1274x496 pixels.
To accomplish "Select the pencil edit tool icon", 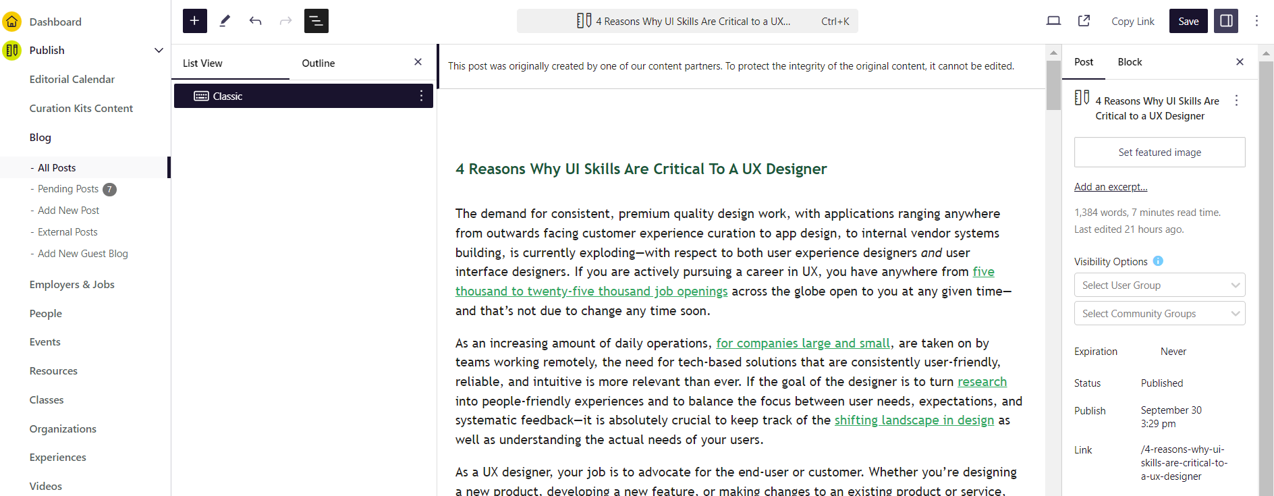I will (225, 21).
